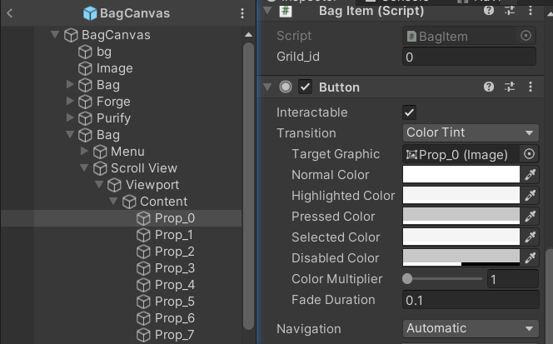Viewport: 553px width, 344px height.
Task: Disable the Button component checkbox
Action: click(x=305, y=87)
